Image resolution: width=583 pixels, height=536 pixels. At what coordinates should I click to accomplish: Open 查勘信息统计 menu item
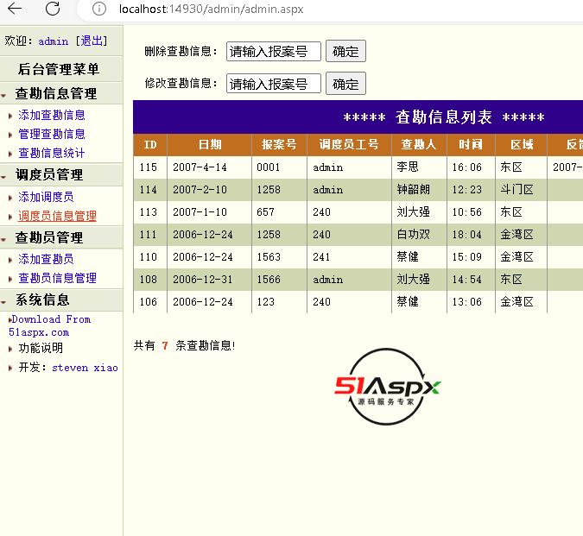pos(52,153)
